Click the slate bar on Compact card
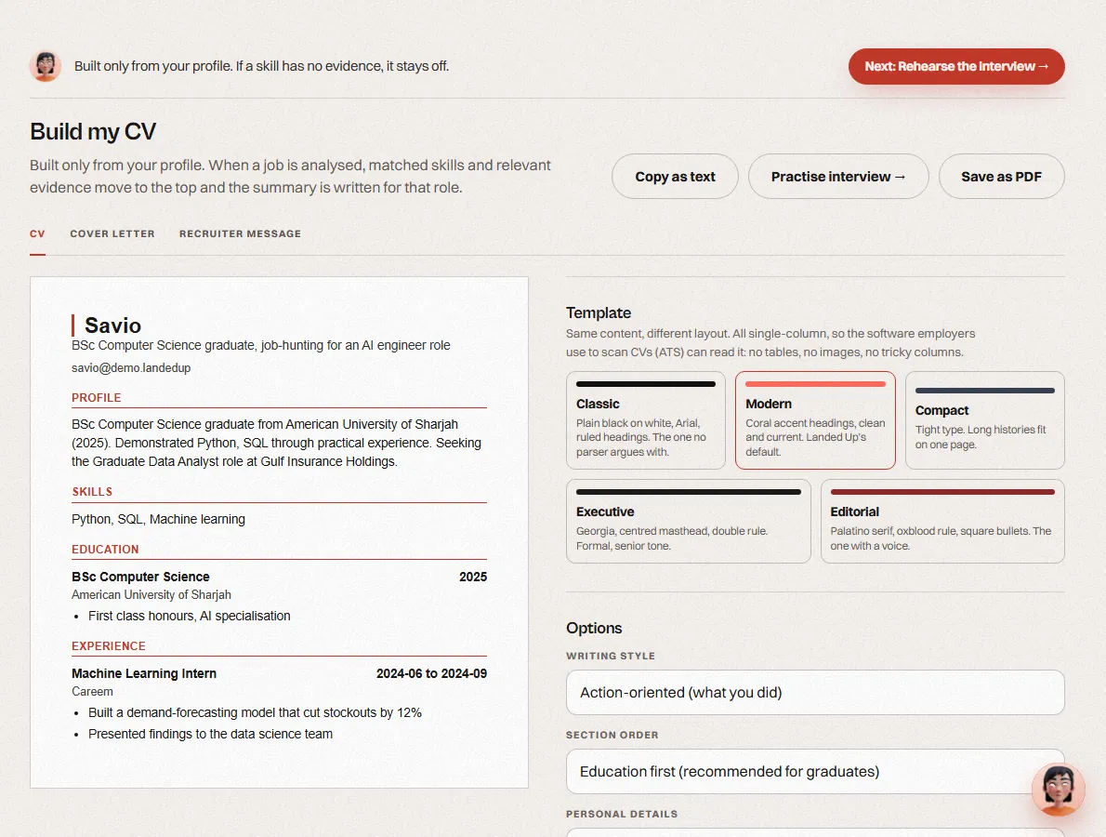This screenshot has width=1106, height=837. pos(984,391)
